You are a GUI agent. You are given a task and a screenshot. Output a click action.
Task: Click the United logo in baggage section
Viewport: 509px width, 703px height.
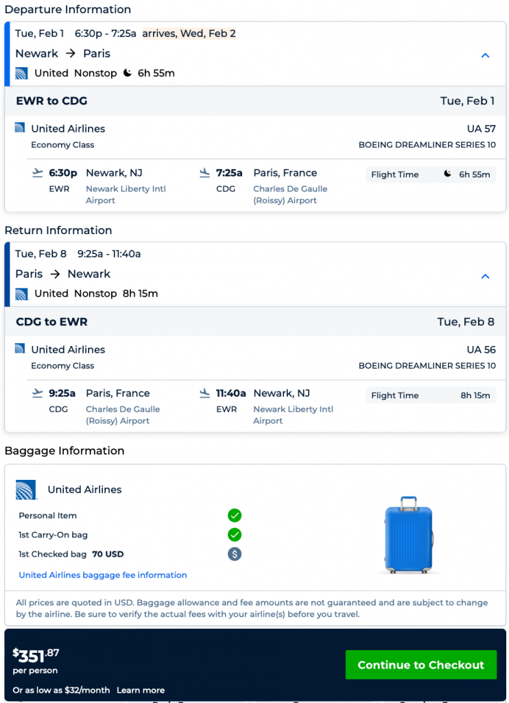[27, 489]
